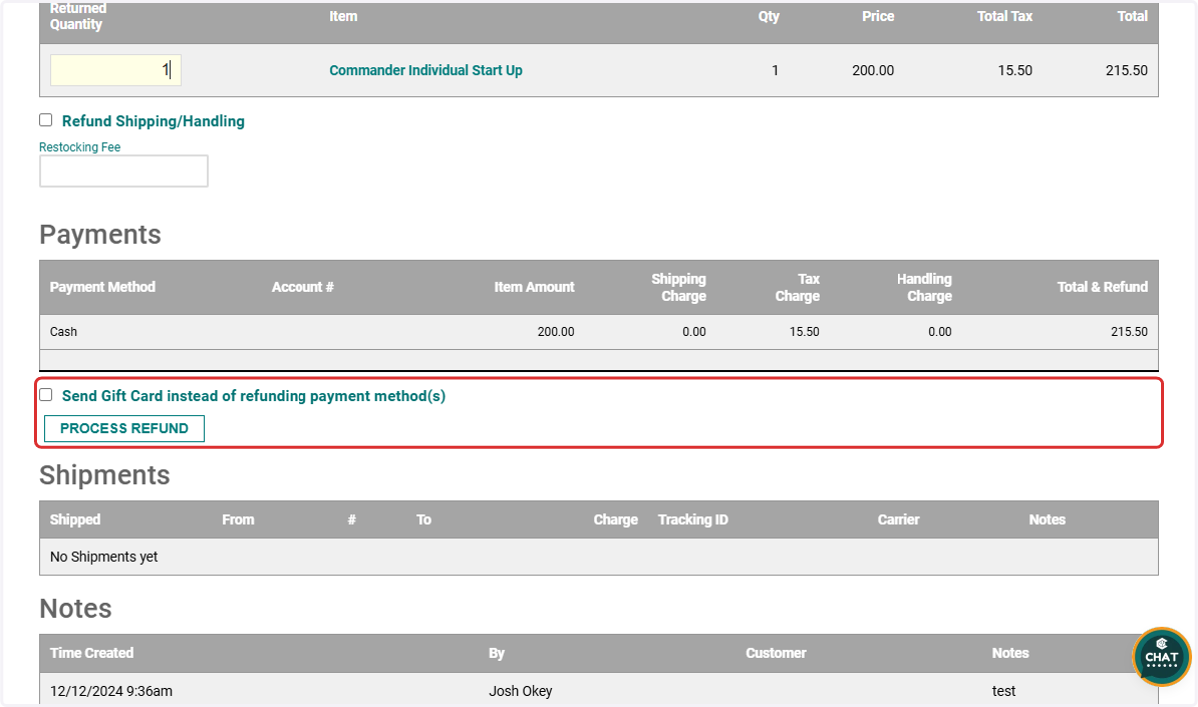Select the note timestamp 12/12/2024 9:36am

pyautogui.click(x=111, y=691)
